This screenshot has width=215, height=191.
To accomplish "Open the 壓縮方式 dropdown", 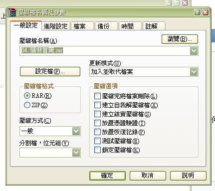I will [x=50, y=131].
